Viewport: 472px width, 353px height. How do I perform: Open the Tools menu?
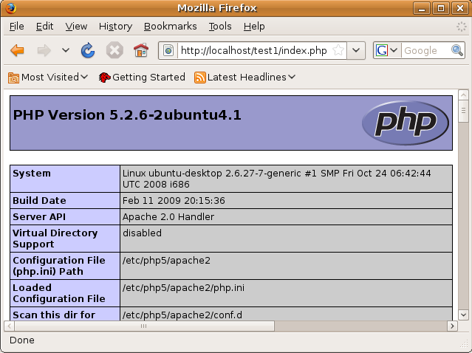[x=220, y=27]
